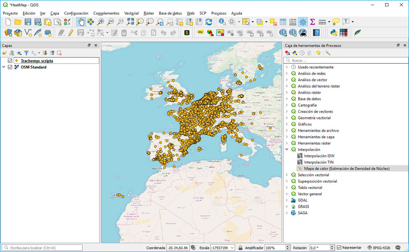Open the Ayuda menu
This screenshot has height=252, width=409.
point(237,13)
